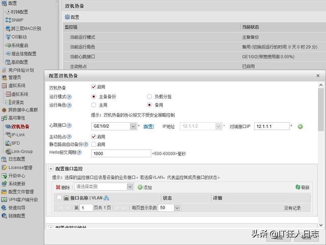Click the help icon next to 运行角色
This screenshot has width=326, height=245.
pos(69,105)
